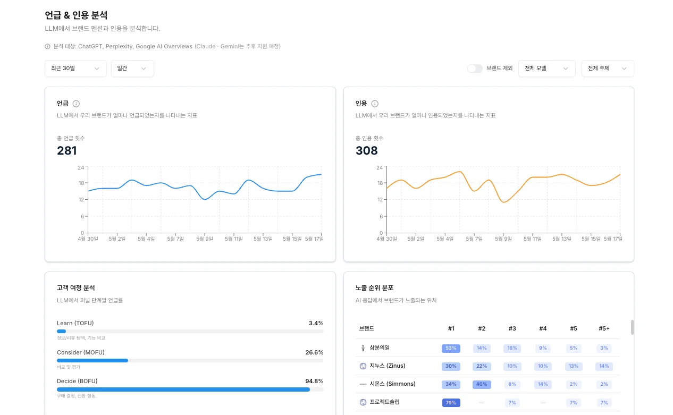Click the info icon next to 언급
673x415 pixels.
pyautogui.click(x=76, y=104)
